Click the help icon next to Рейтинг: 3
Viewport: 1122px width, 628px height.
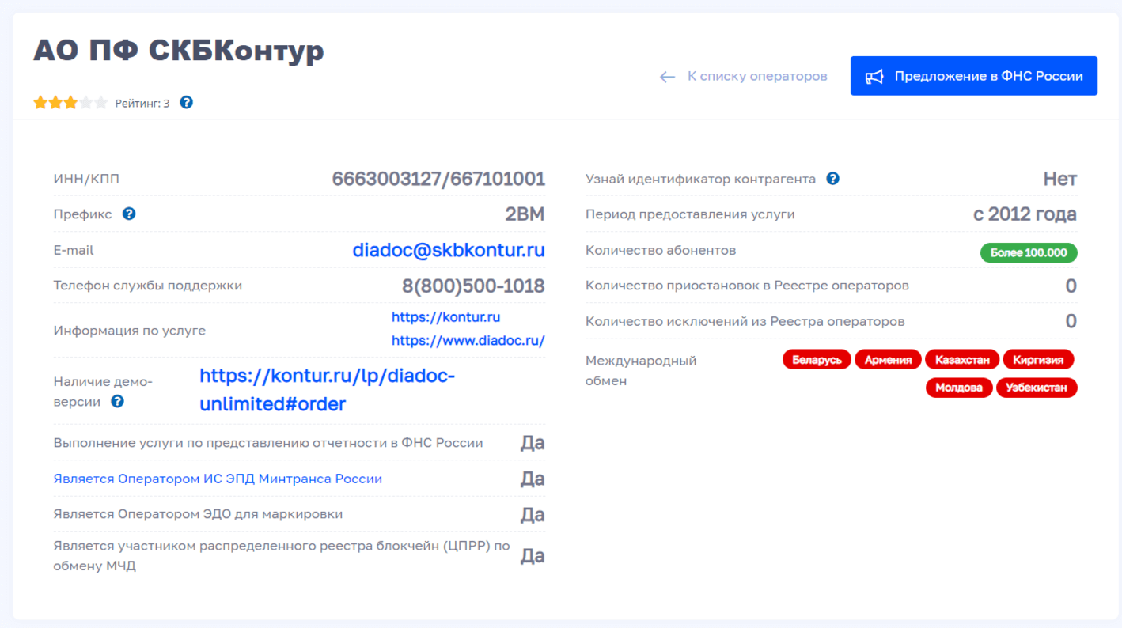tap(187, 103)
